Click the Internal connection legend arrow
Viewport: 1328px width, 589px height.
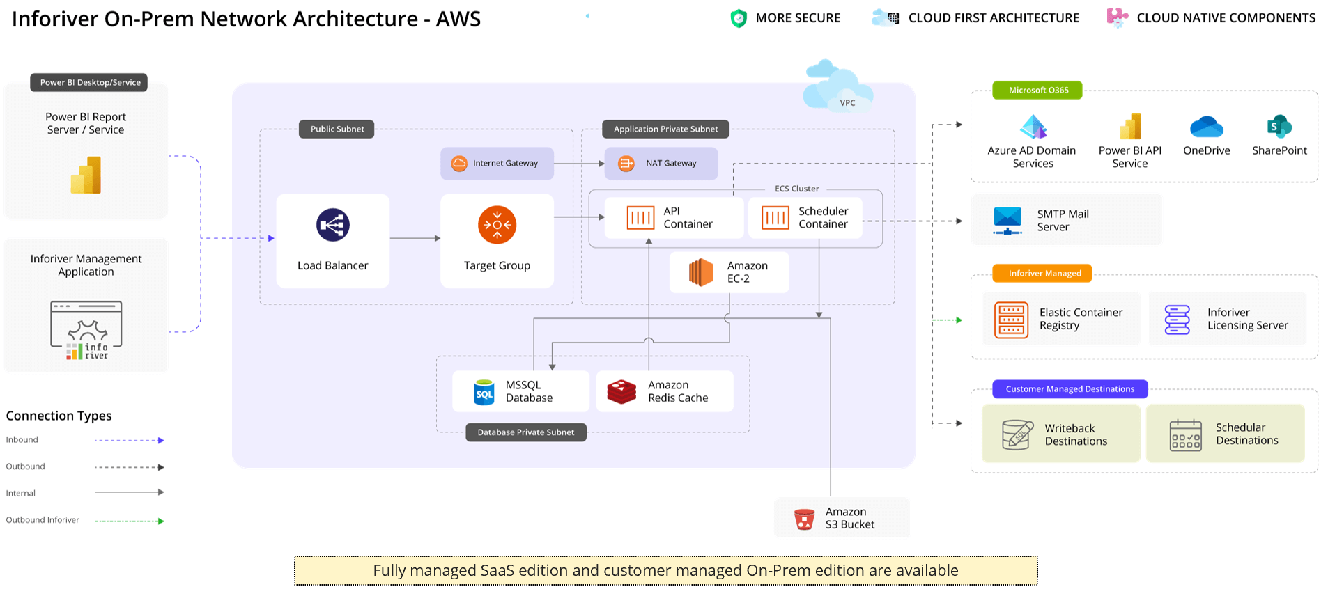(130, 492)
